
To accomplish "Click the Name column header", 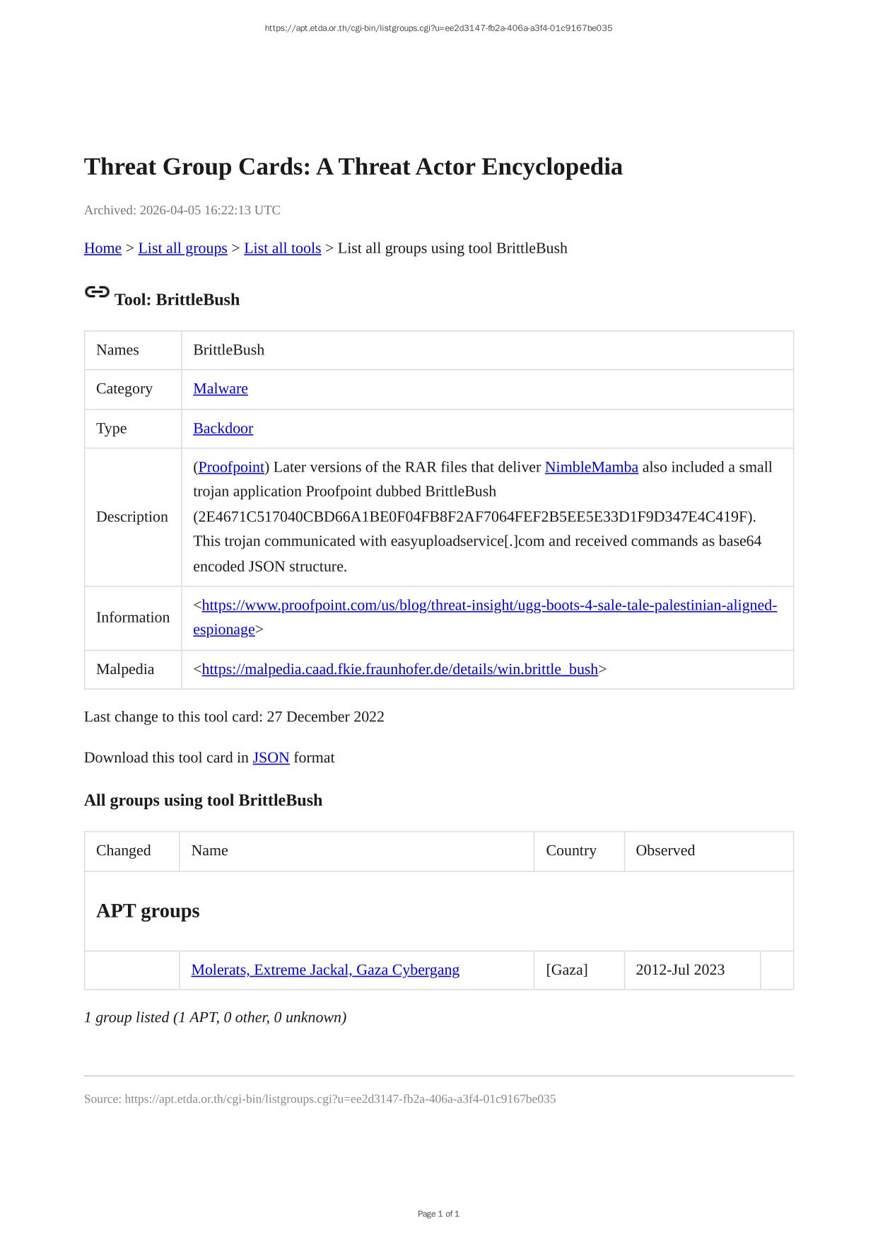I will tap(209, 850).
